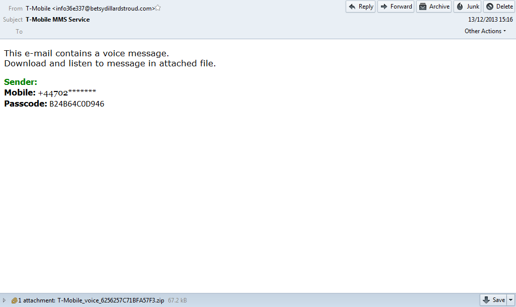Open the Other Actions dropdown
This screenshot has height=307, width=516.
(x=485, y=31)
